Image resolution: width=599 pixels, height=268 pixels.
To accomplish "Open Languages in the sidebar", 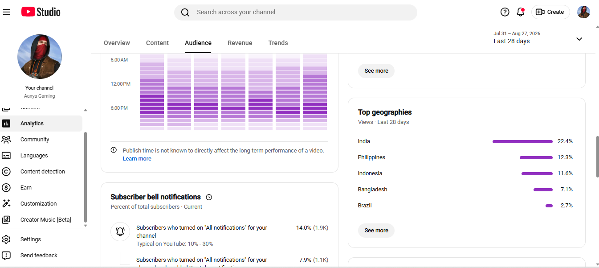I will tap(41, 156).
